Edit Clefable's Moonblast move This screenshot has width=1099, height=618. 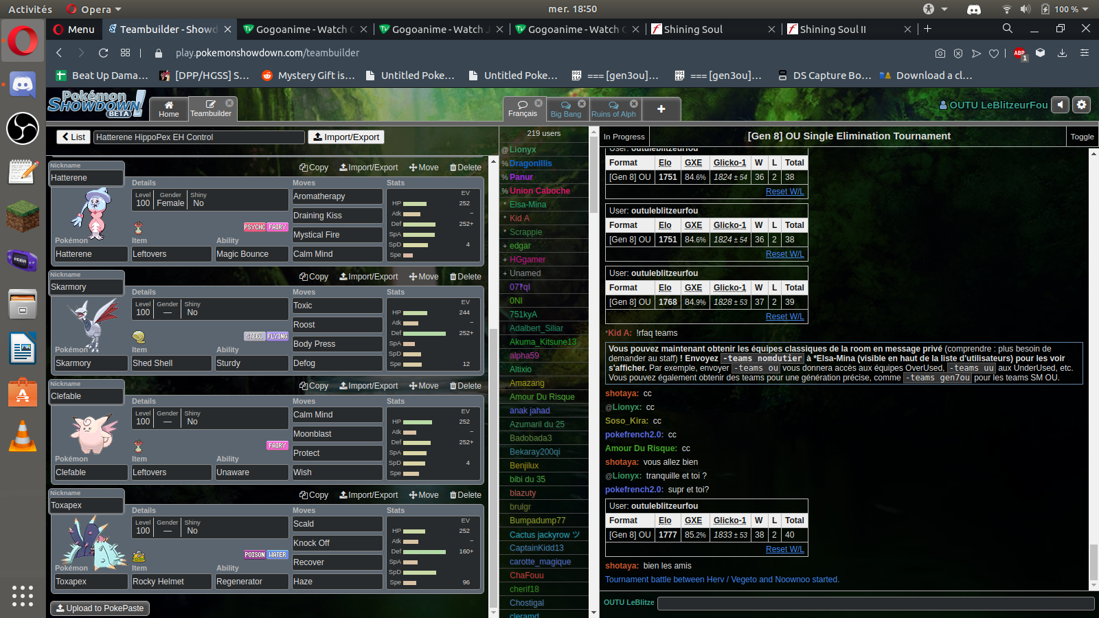(337, 434)
